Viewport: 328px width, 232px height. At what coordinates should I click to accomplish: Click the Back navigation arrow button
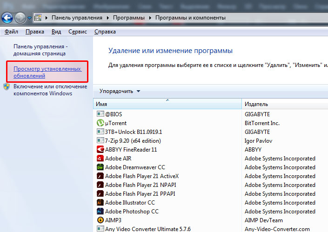coord(7,18)
